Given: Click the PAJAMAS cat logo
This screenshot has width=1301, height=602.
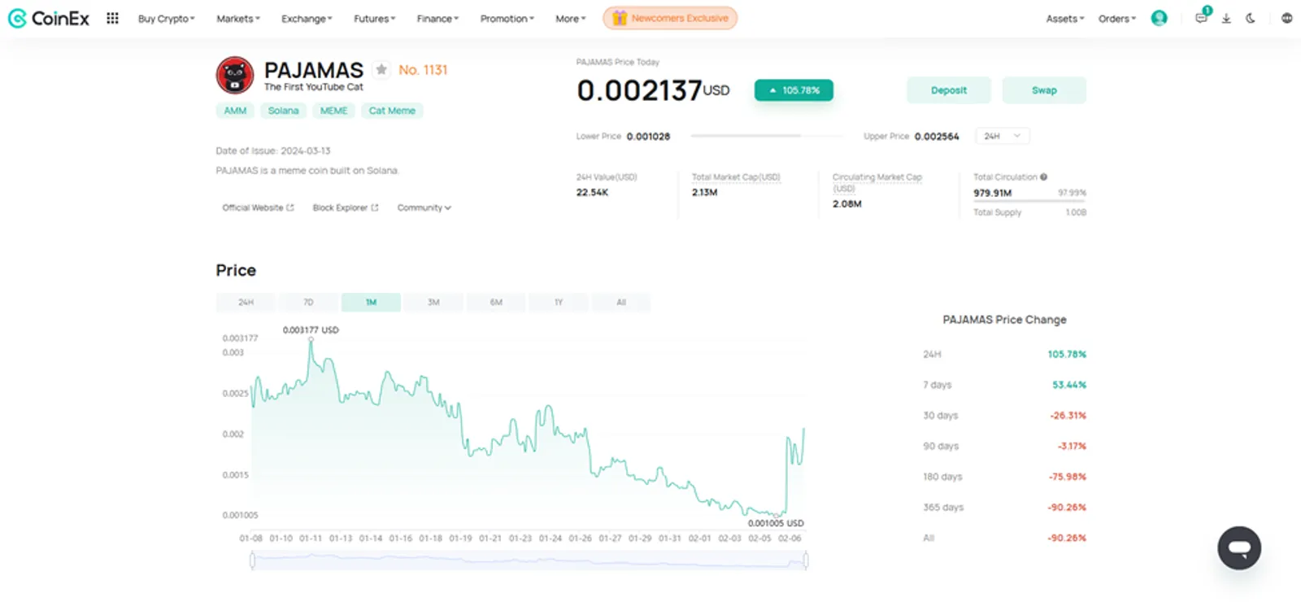Looking at the screenshot, I should (235, 76).
